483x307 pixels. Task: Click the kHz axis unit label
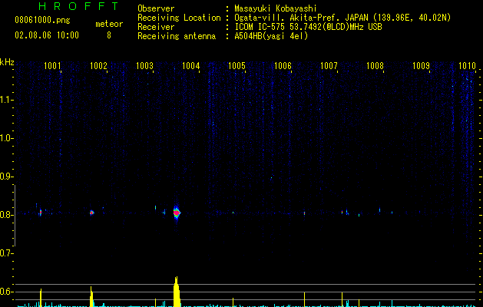[7, 62]
